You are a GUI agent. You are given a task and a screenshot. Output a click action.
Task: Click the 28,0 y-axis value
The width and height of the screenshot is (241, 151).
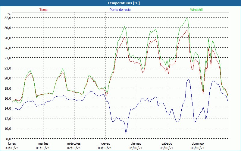point(8,38)
